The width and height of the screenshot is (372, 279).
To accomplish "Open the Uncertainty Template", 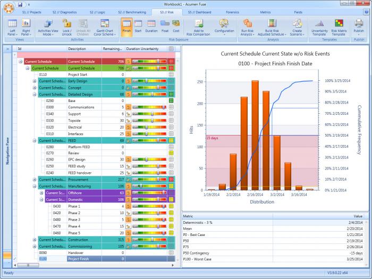I will click(319, 27).
